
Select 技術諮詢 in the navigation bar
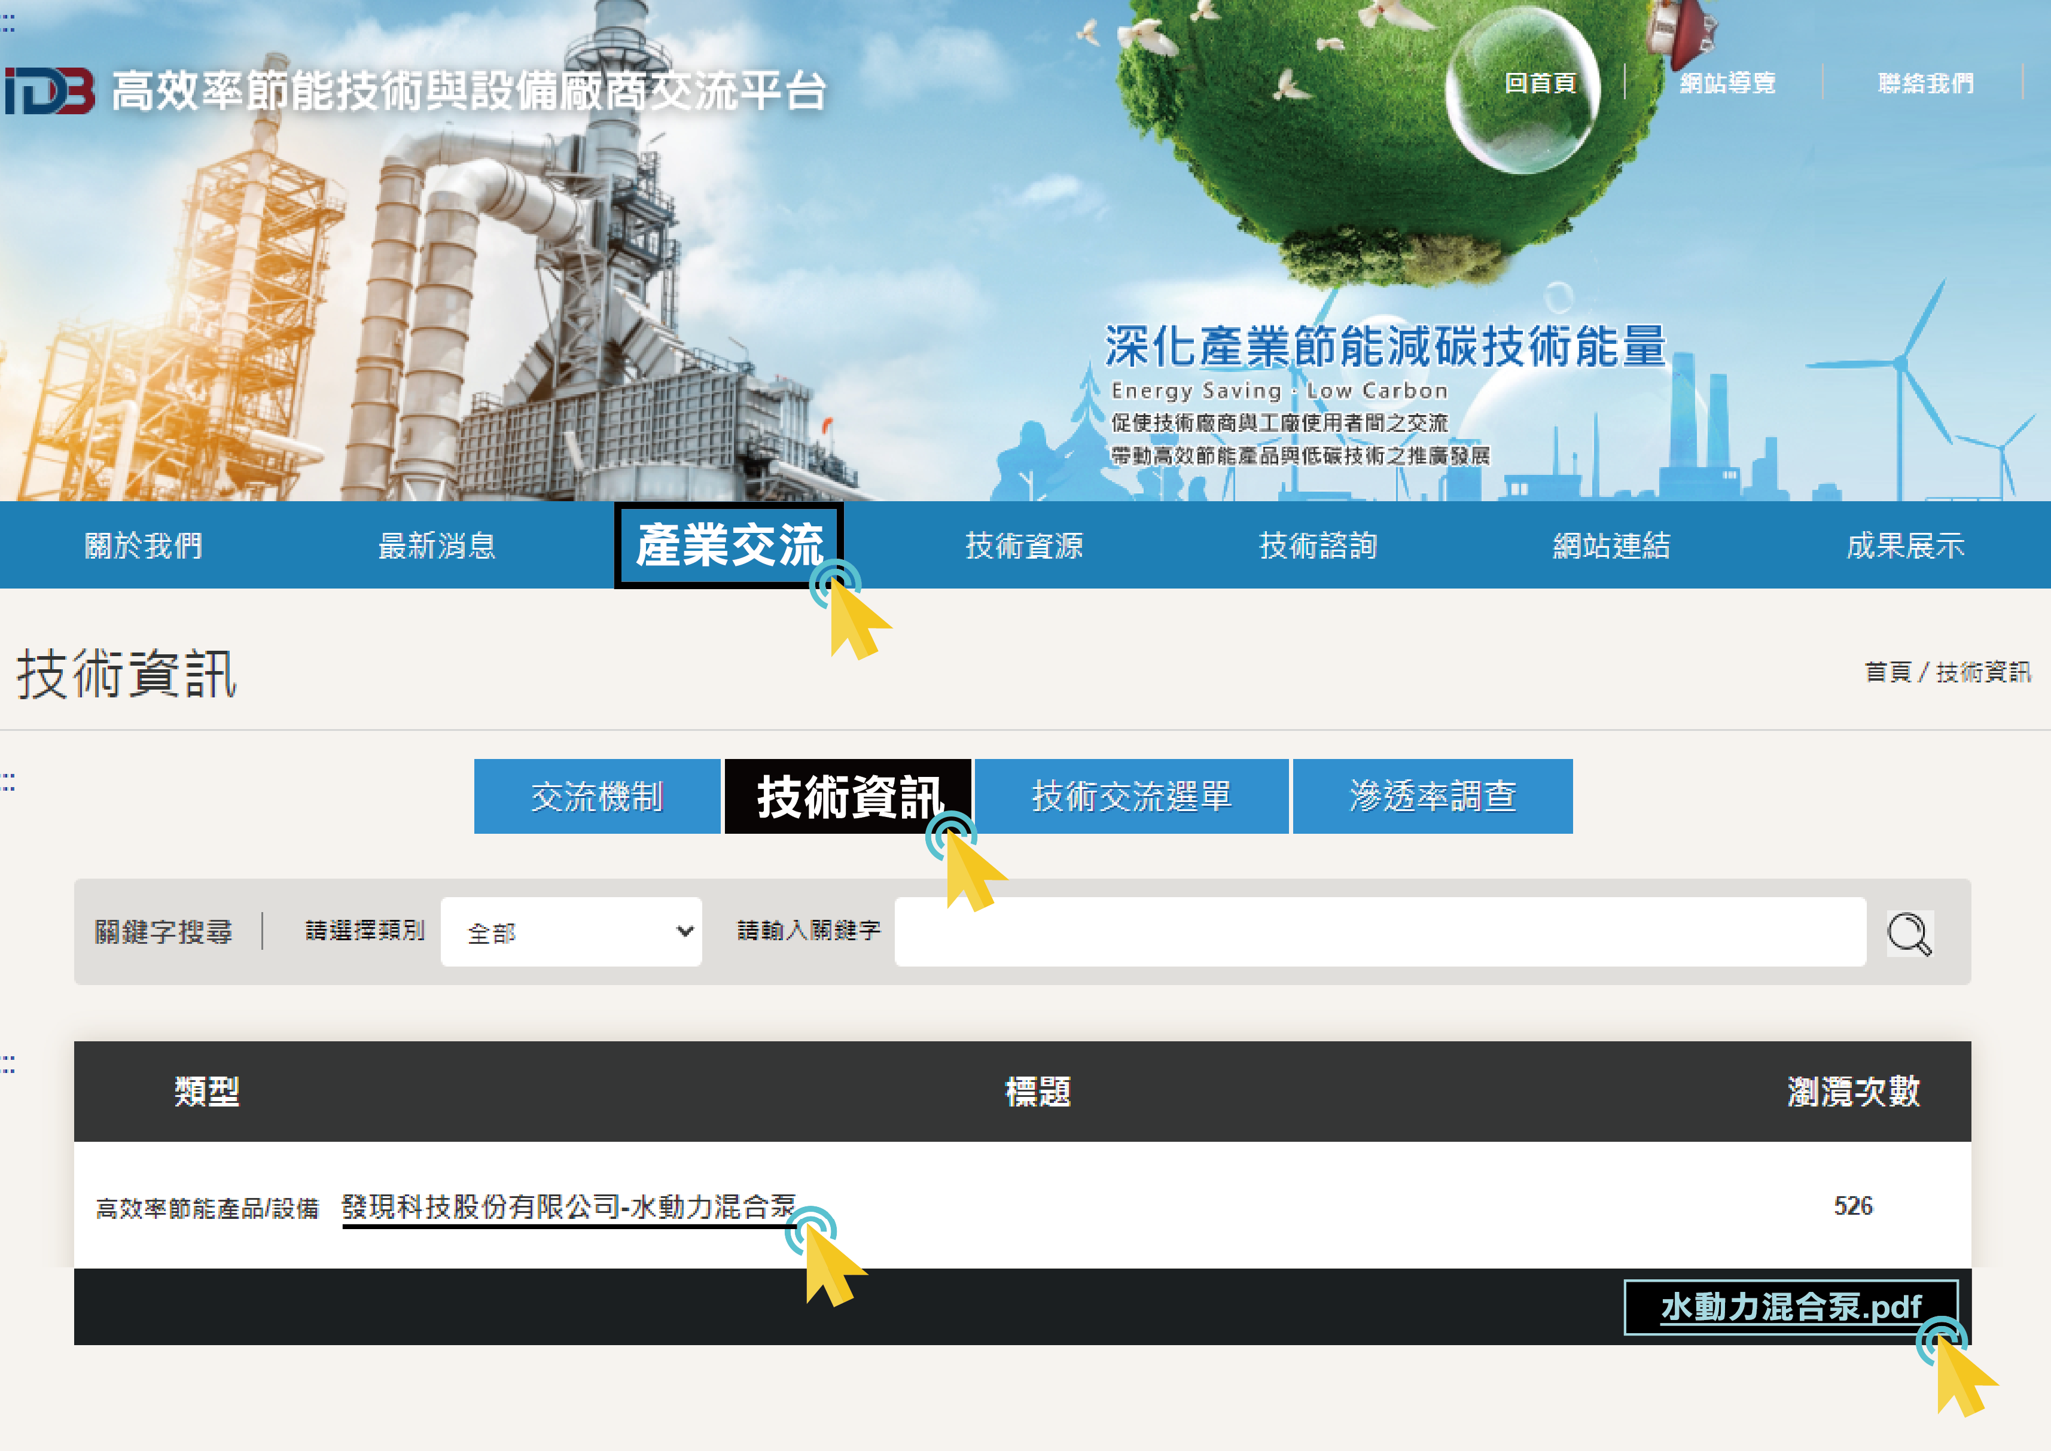(1318, 545)
